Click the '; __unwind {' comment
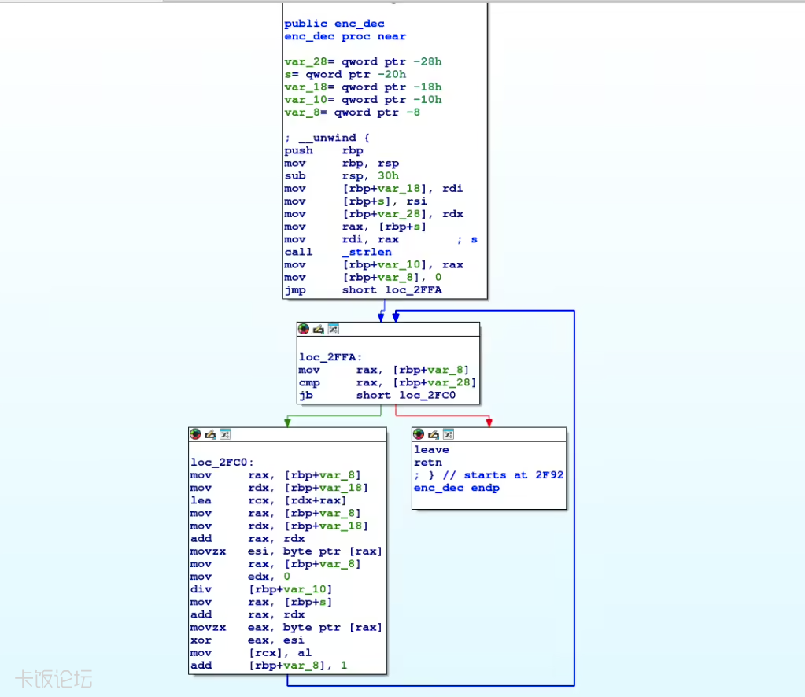The width and height of the screenshot is (805, 697). pos(327,138)
